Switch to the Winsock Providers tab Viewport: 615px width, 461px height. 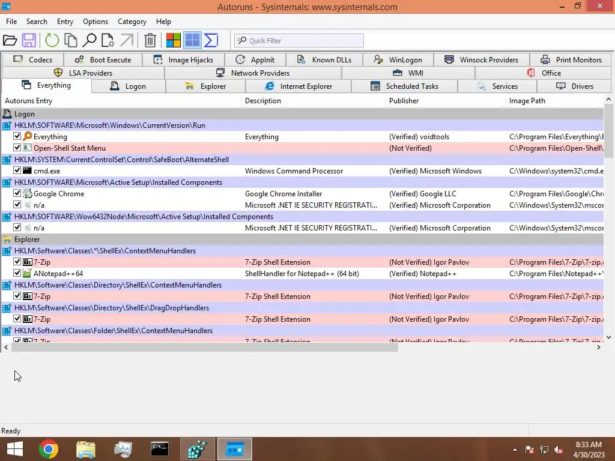pos(482,59)
